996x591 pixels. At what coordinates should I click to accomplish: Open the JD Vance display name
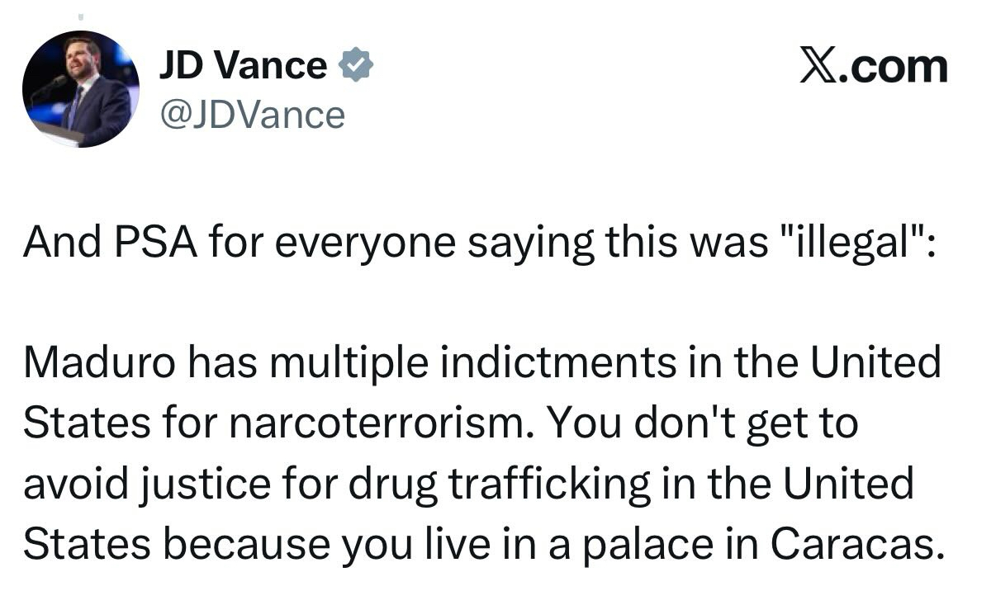pos(242,64)
